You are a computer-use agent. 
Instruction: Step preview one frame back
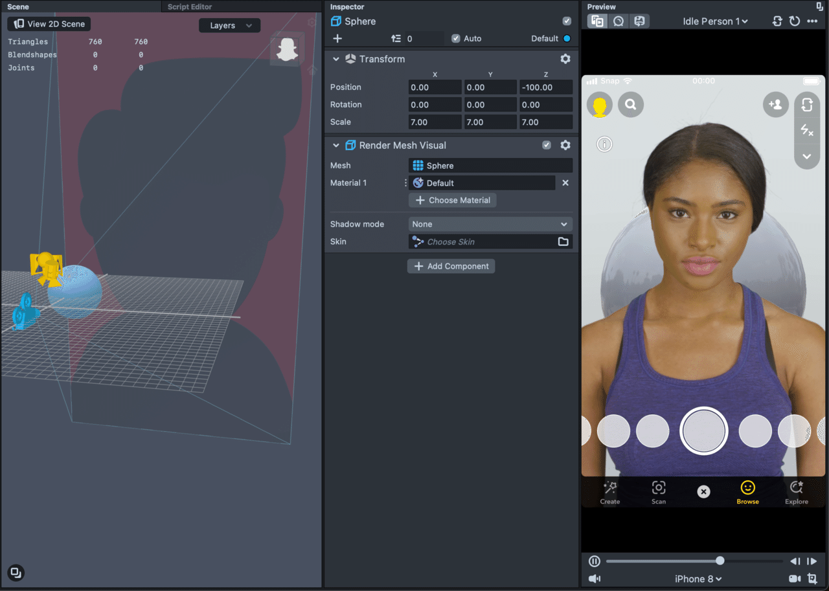tap(795, 561)
